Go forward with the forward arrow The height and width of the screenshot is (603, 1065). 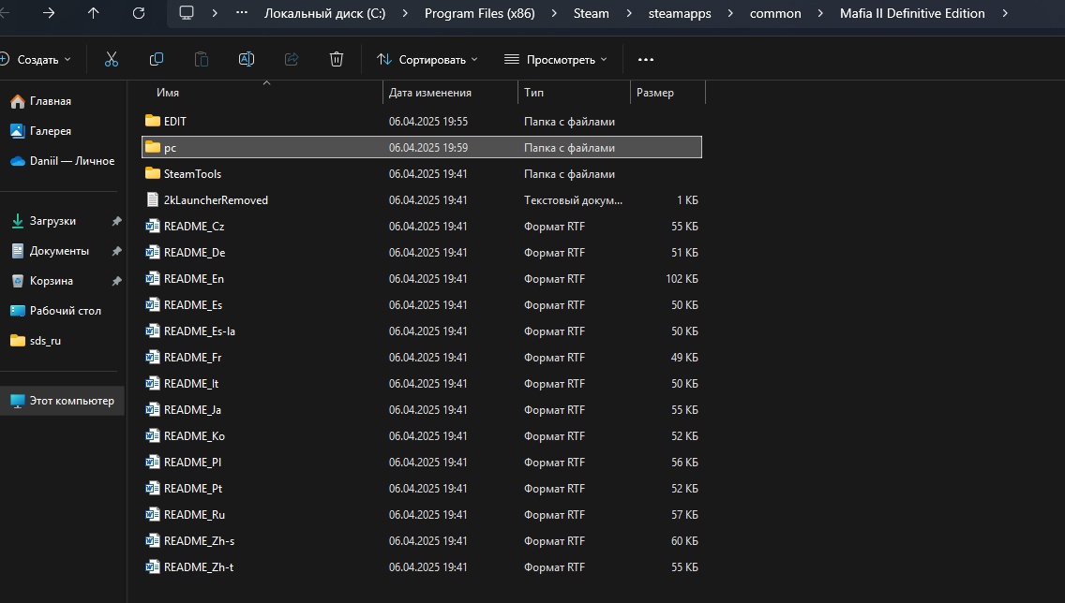tap(48, 13)
